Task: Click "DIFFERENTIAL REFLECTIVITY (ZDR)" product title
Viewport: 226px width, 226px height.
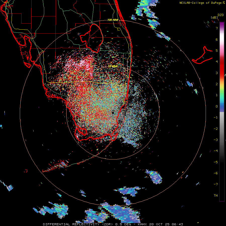Action: point(78,224)
